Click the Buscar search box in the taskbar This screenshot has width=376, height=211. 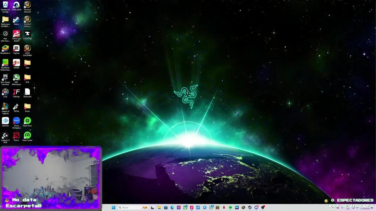(133, 207)
